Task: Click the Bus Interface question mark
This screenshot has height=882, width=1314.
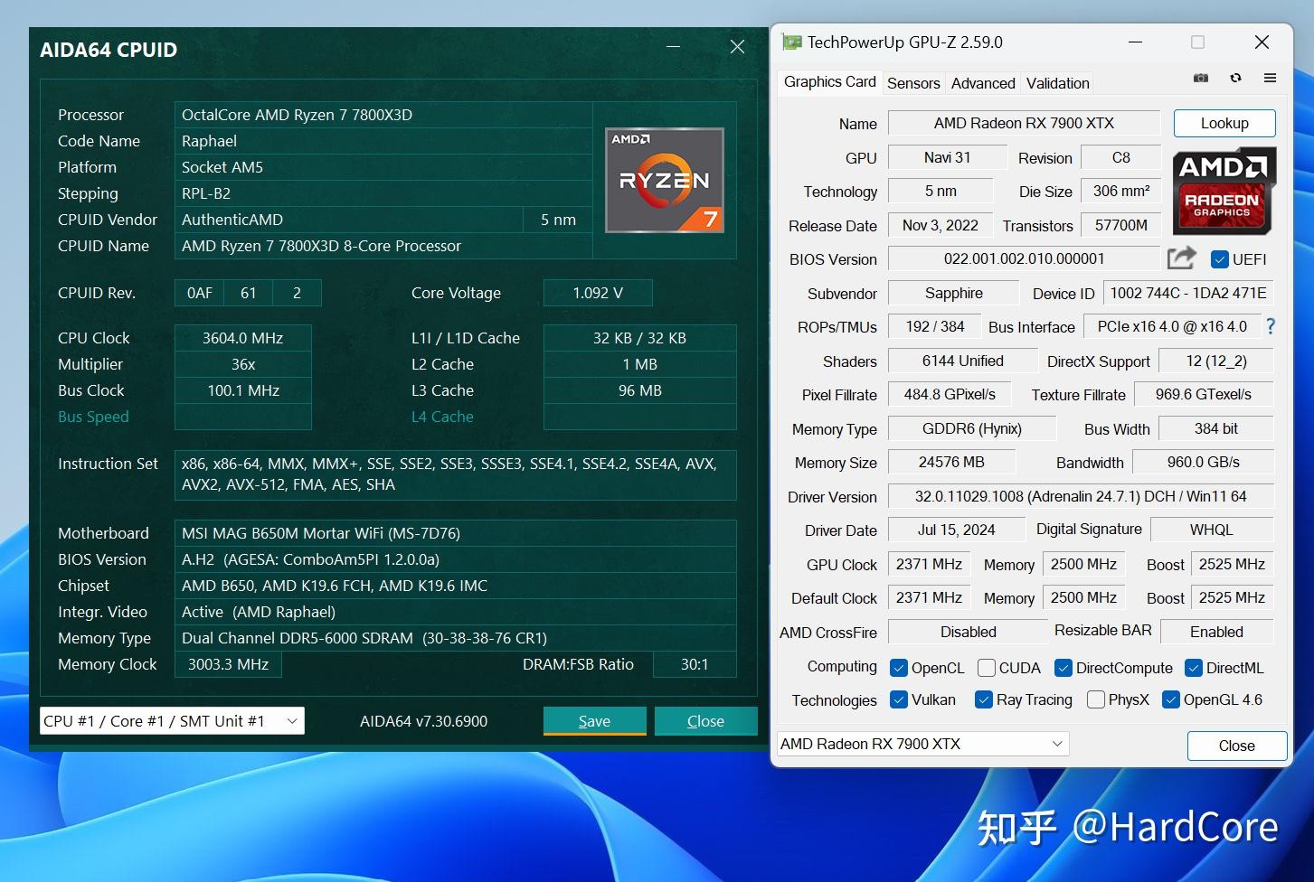Action: [x=1271, y=326]
